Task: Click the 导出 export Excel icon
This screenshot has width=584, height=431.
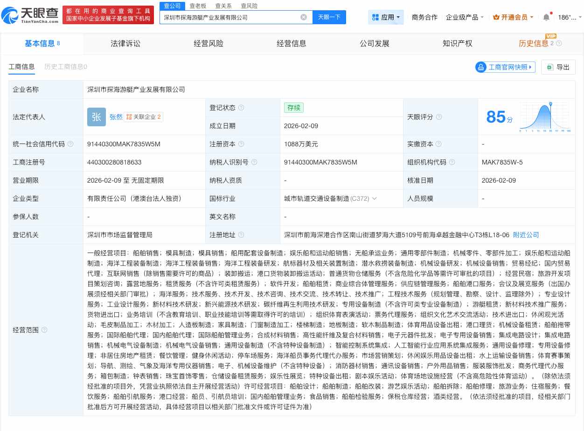Action: (549, 67)
